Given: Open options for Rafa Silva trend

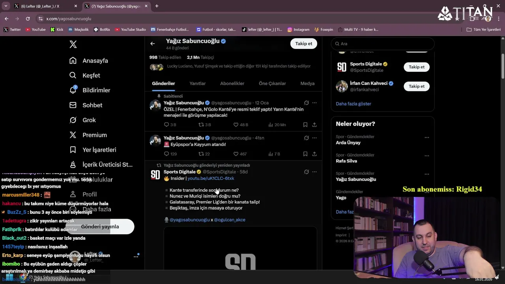Looking at the screenshot, I should click(x=426, y=156).
